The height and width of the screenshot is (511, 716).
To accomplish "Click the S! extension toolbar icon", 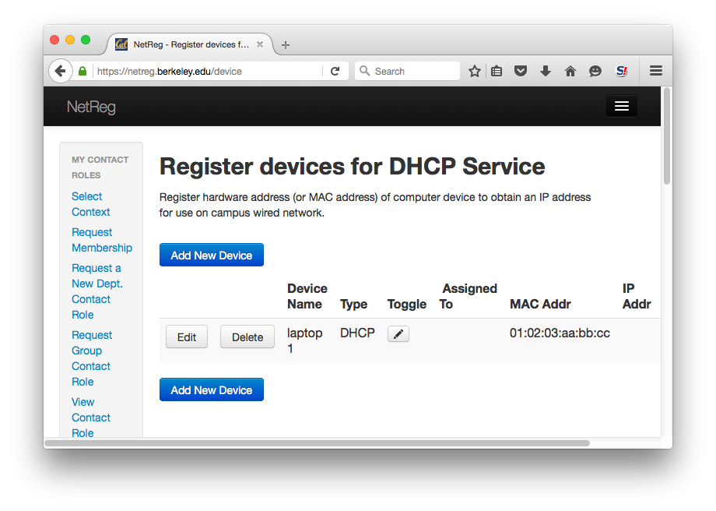I will (x=622, y=72).
